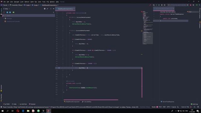
Task: Click the lightbulb quick-fix icon in gutter
Action: 59,68
